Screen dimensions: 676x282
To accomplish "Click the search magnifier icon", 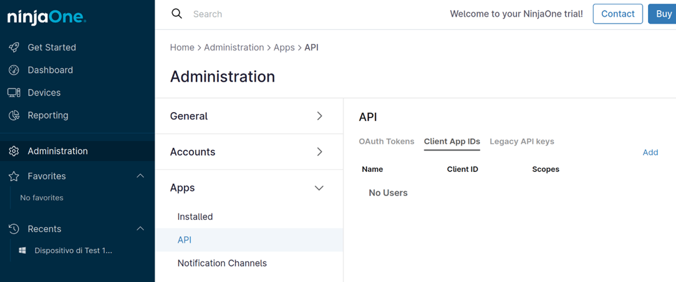I will click(x=176, y=14).
